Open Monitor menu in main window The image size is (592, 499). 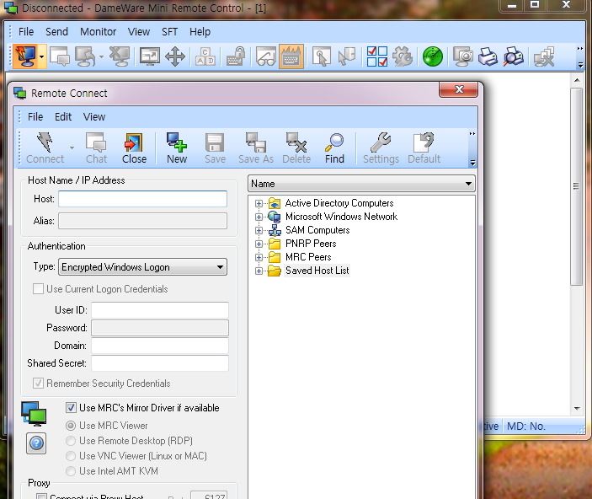click(99, 32)
